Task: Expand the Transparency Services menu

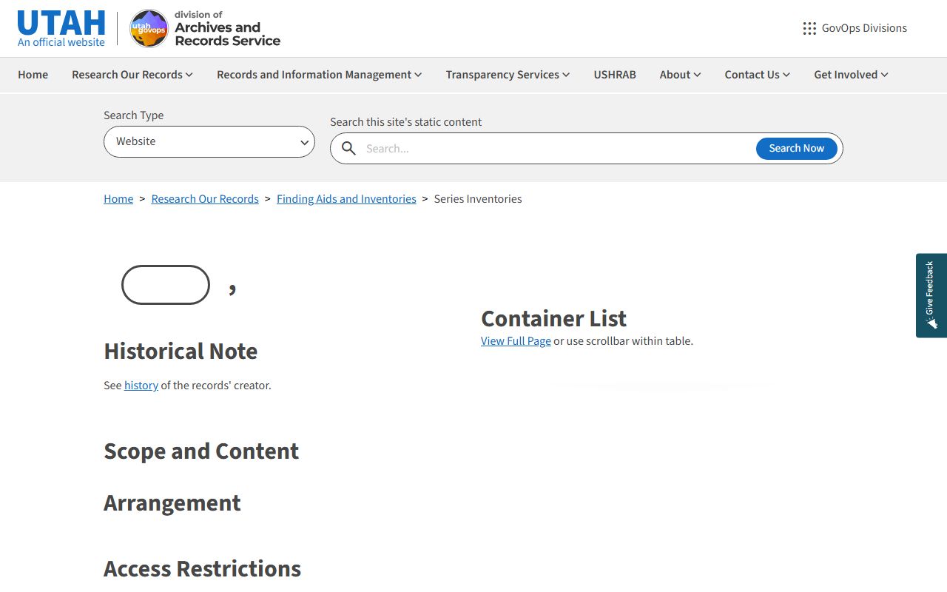Action: point(508,75)
